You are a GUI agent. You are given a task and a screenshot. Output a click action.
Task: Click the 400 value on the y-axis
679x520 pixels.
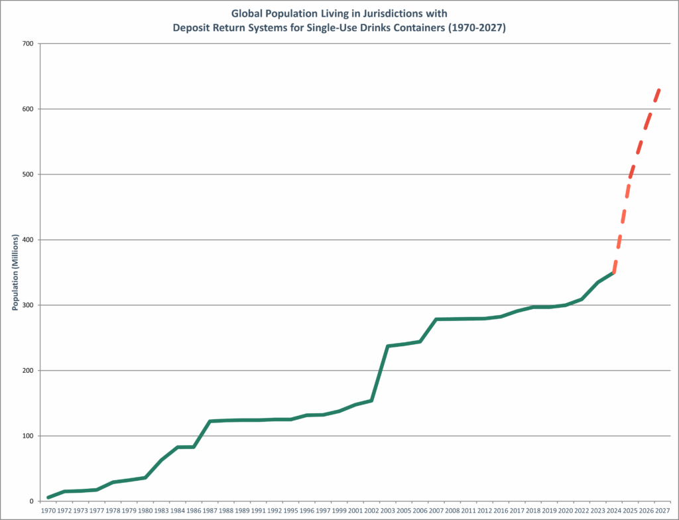pyautogui.click(x=27, y=239)
